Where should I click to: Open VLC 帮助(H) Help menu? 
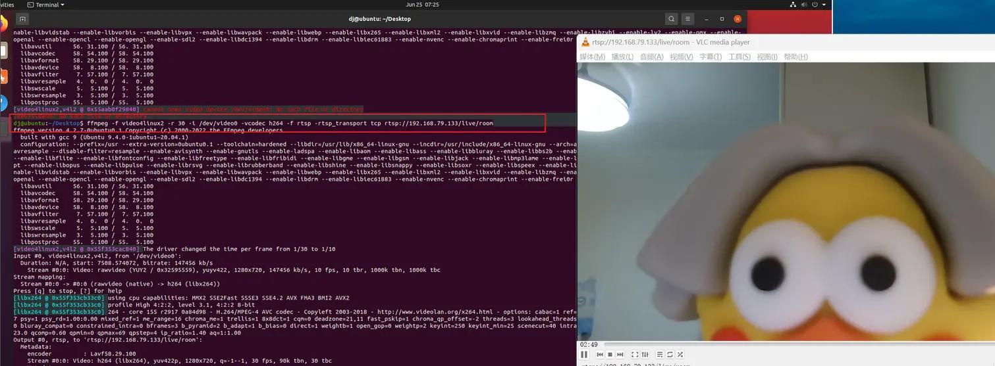pyautogui.click(x=795, y=57)
